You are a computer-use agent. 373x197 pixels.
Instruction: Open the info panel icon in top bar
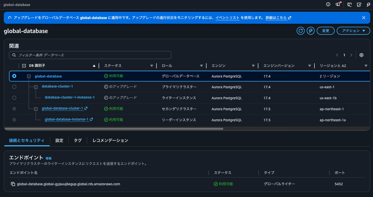[x=328, y=4]
